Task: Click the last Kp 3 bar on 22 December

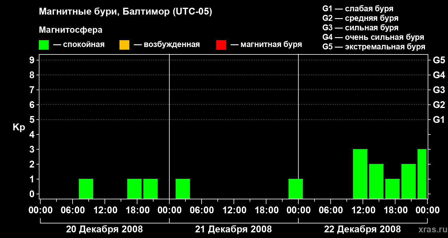Action: coord(422,174)
